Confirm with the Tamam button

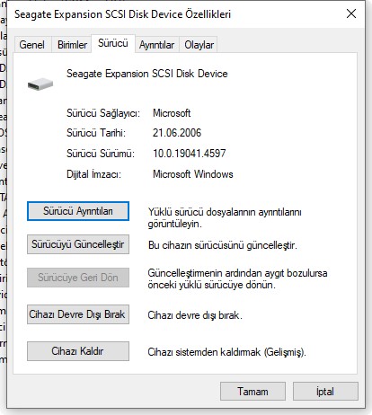(x=252, y=392)
